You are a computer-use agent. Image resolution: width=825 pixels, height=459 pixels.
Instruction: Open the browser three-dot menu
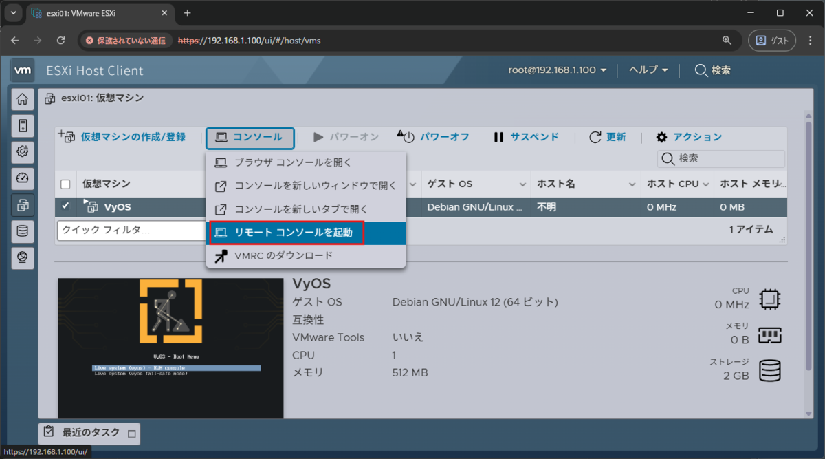pos(810,41)
